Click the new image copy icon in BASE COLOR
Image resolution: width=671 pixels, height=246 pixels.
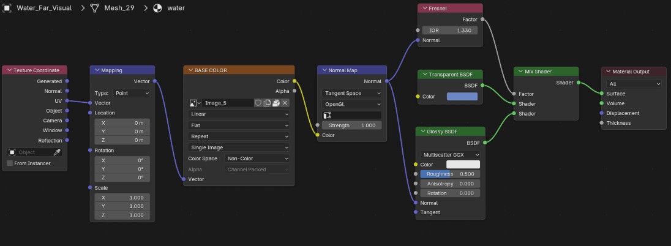pos(267,103)
